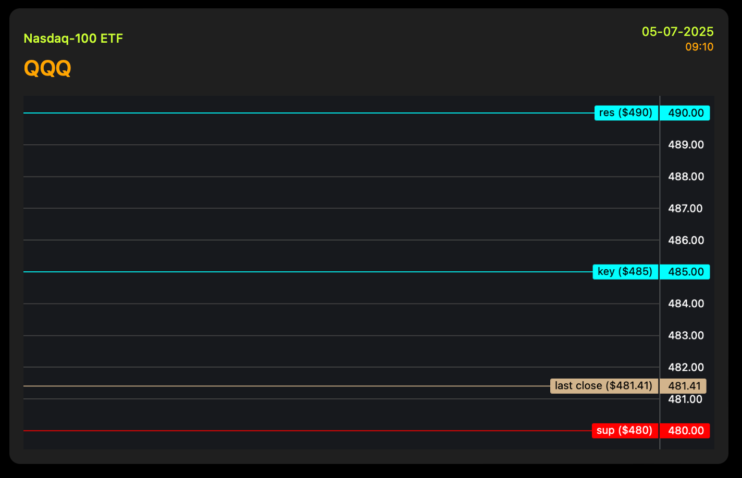
Task: Click the 481.41 price axis tag
Action: [x=683, y=386]
